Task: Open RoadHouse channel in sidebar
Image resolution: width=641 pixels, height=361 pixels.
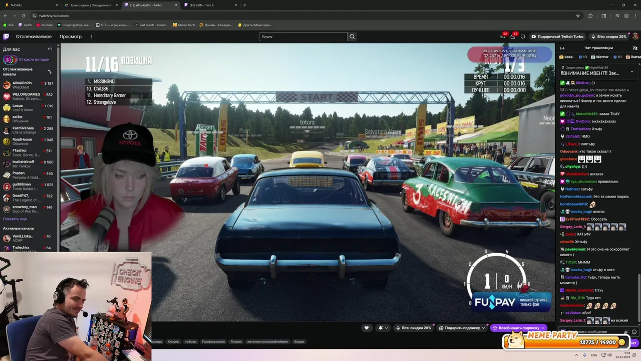Action: pyautogui.click(x=29, y=141)
